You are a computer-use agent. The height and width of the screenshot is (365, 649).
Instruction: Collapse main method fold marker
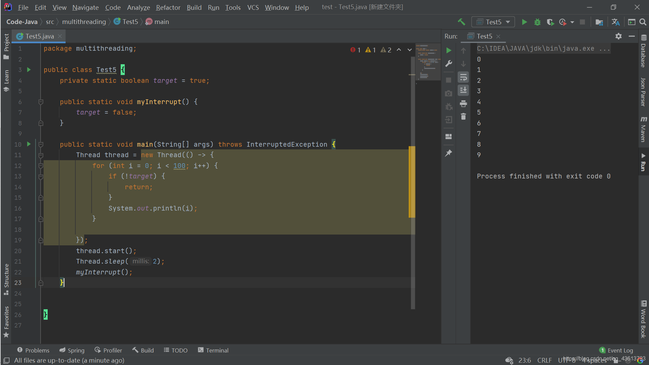point(41,145)
